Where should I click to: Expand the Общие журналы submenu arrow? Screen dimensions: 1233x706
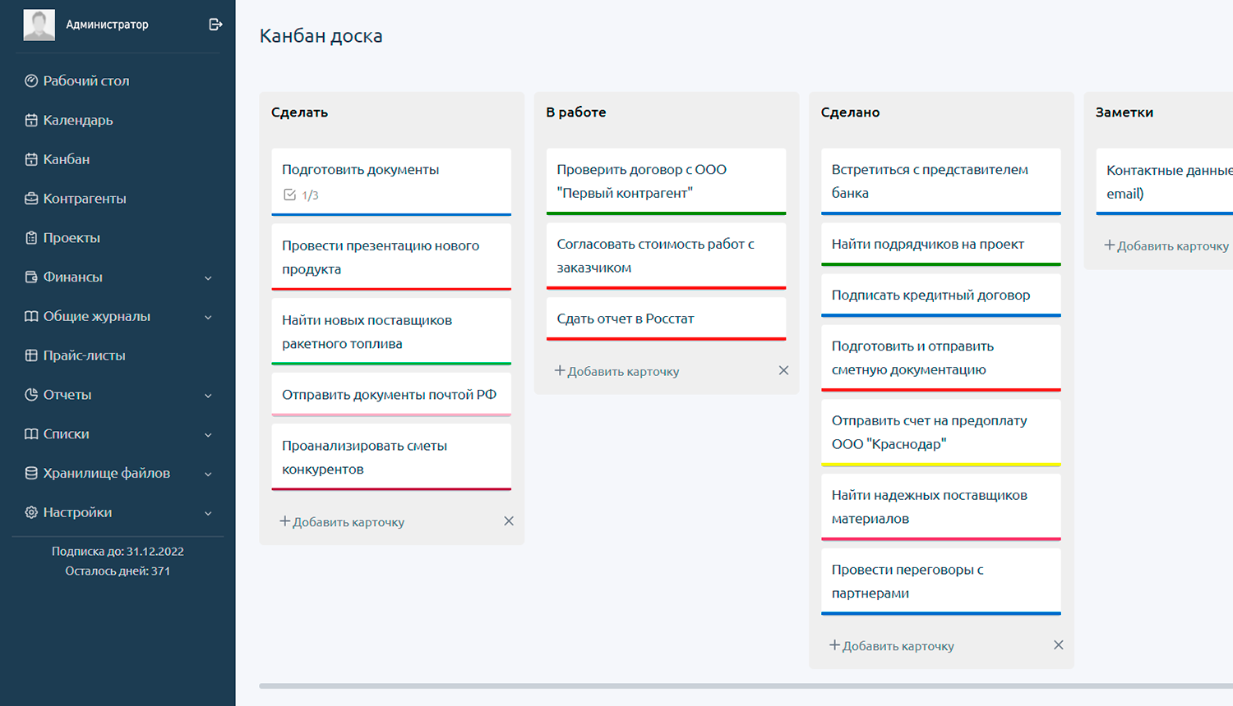click(208, 317)
